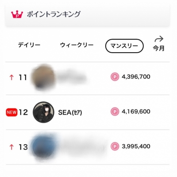Viewport: 177px width, 177px height.
Task: Open the blurred avatar at rank 11
Action: 43,77
